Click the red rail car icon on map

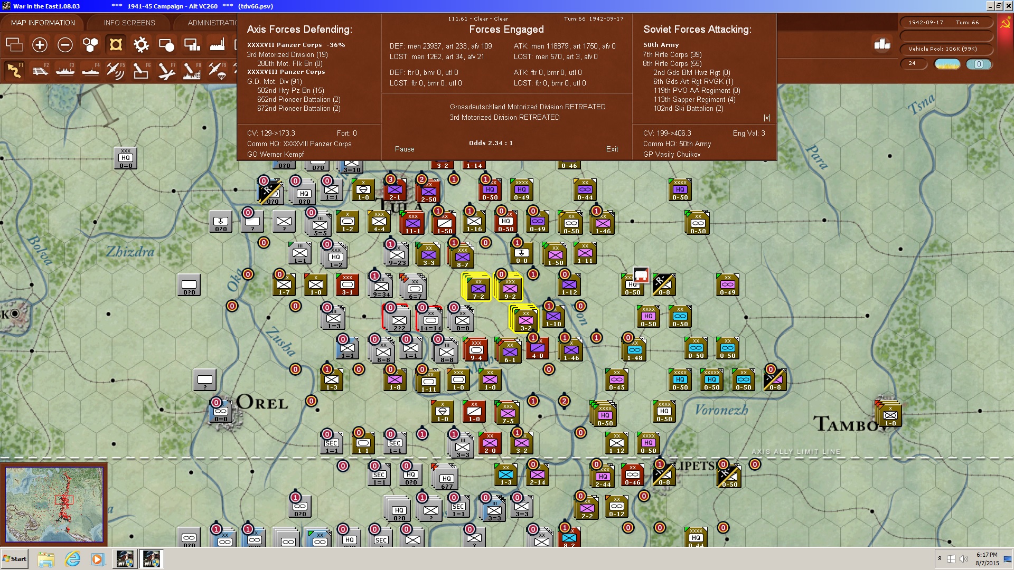pyautogui.click(x=641, y=275)
